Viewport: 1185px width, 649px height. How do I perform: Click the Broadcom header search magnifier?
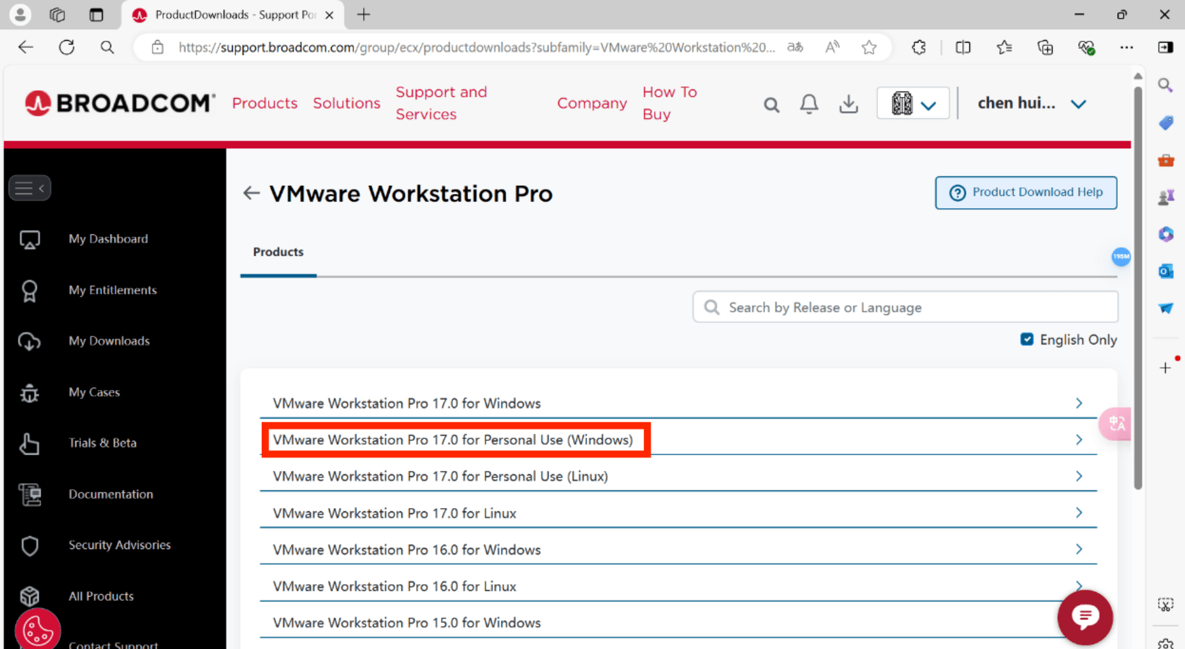[771, 104]
